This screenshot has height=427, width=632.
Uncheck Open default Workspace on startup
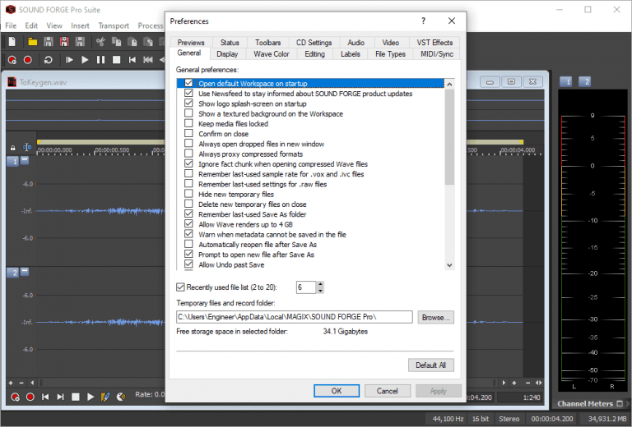(188, 83)
